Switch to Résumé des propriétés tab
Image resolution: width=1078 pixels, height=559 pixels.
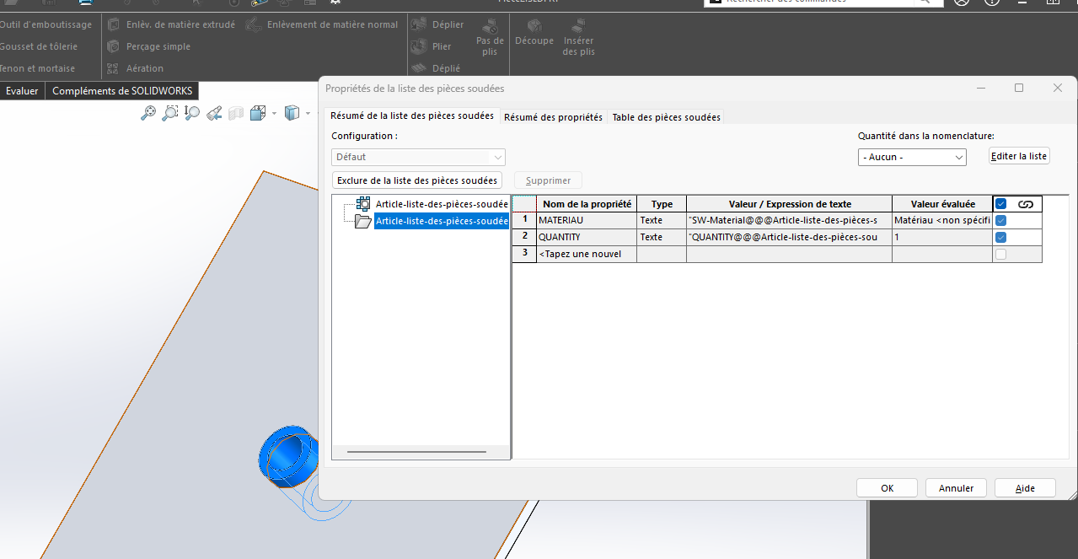click(553, 117)
